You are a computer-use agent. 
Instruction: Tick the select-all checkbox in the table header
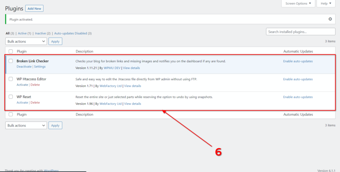[11, 51]
